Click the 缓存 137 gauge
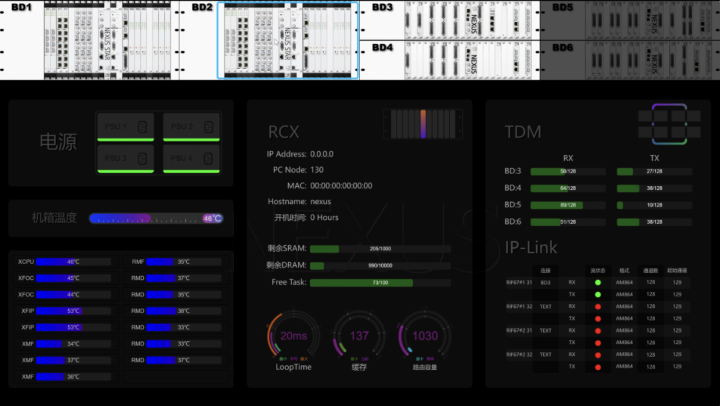Image resolution: width=720 pixels, height=406 pixels. [359, 336]
